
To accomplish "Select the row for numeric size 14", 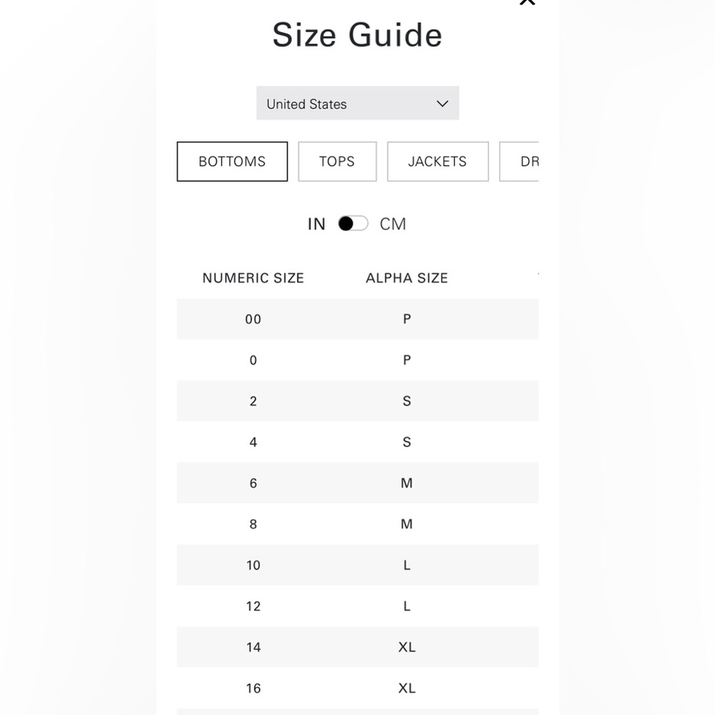I will [x=357, y=647].
